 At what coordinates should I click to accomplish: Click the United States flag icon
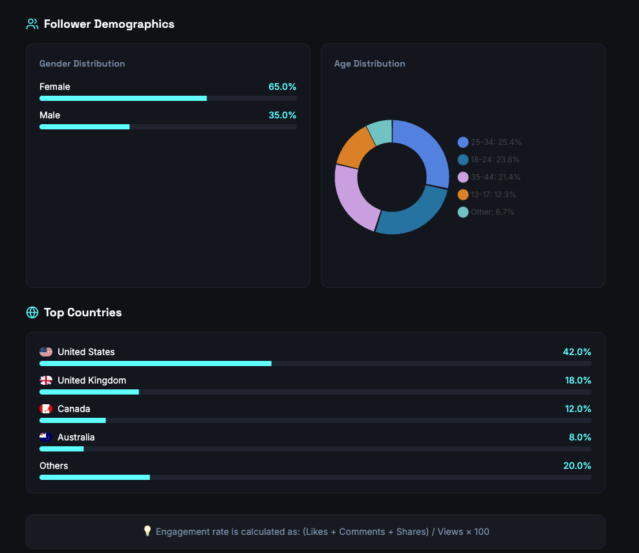(x=45, y=351)
